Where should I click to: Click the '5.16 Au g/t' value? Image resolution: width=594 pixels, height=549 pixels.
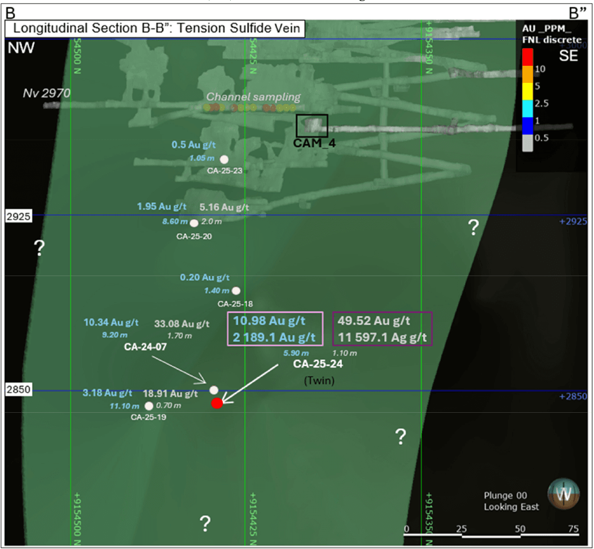[224, 208]
